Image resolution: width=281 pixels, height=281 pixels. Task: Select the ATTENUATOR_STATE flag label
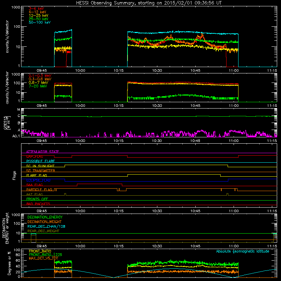tap(43, 152)
